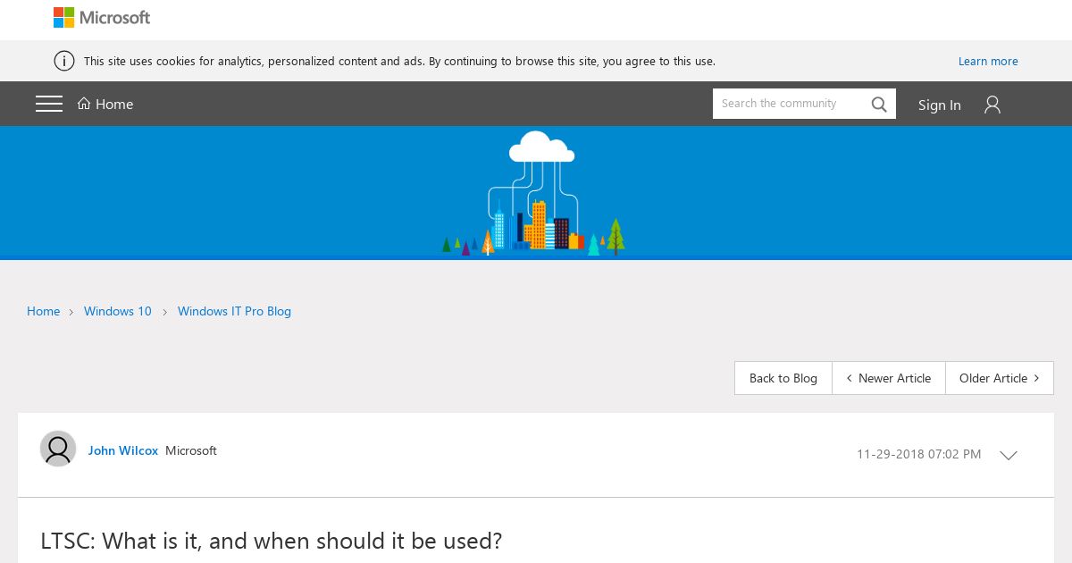The width and height of the screenshot is (1072, 563).
Task: Open Learn more about cookies
Action: pos(988,61)
